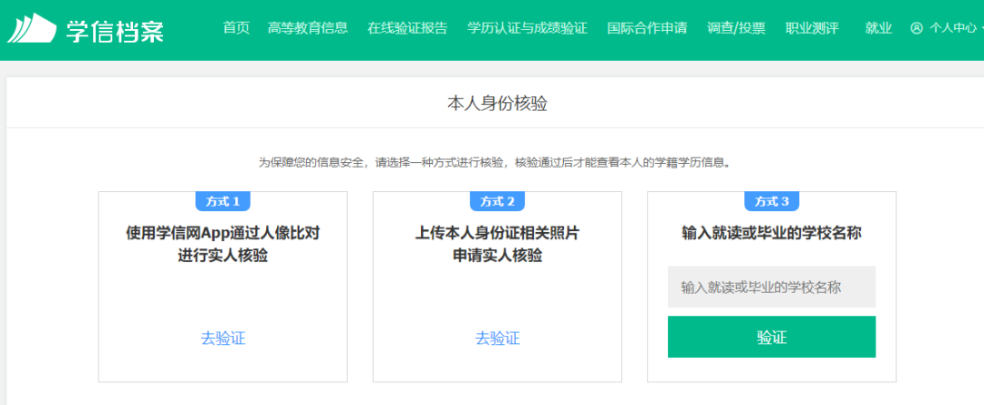Expand the 个人中心 dropdown menu
The height and width of the screenshot is (405, 984).
point(952,28)
